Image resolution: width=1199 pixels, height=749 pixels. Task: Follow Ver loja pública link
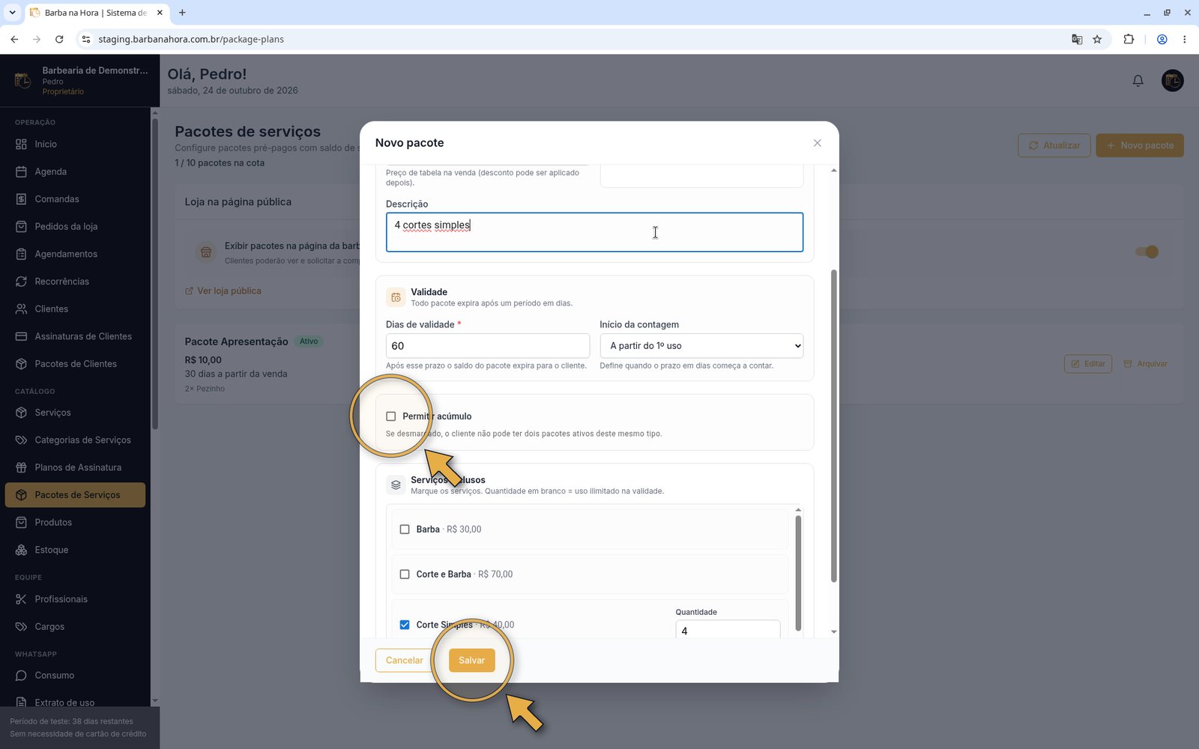coord(223,291)
